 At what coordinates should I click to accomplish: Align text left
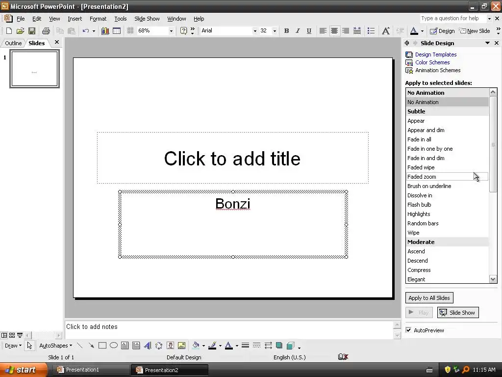click(323, 31)
